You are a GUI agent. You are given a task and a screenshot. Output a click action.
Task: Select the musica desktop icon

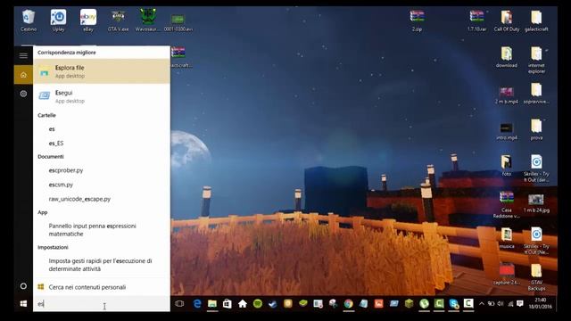pos(507,238)
